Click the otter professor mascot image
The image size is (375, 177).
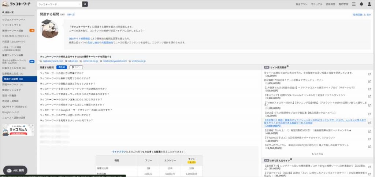point(49,29)
